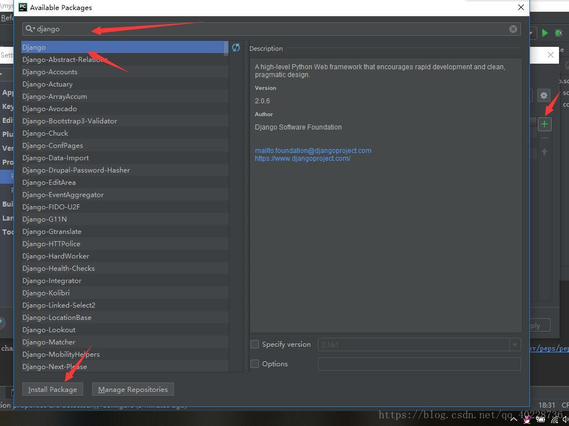Close the Available Packages dialog
The width and height of the screenshot is (569, 426).
click(x=520, y=7)
